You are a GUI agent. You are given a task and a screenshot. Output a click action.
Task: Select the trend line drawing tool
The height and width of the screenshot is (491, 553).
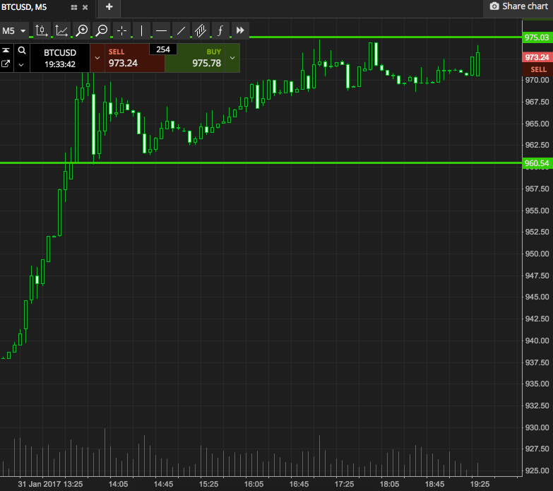[x=181, y=30]
